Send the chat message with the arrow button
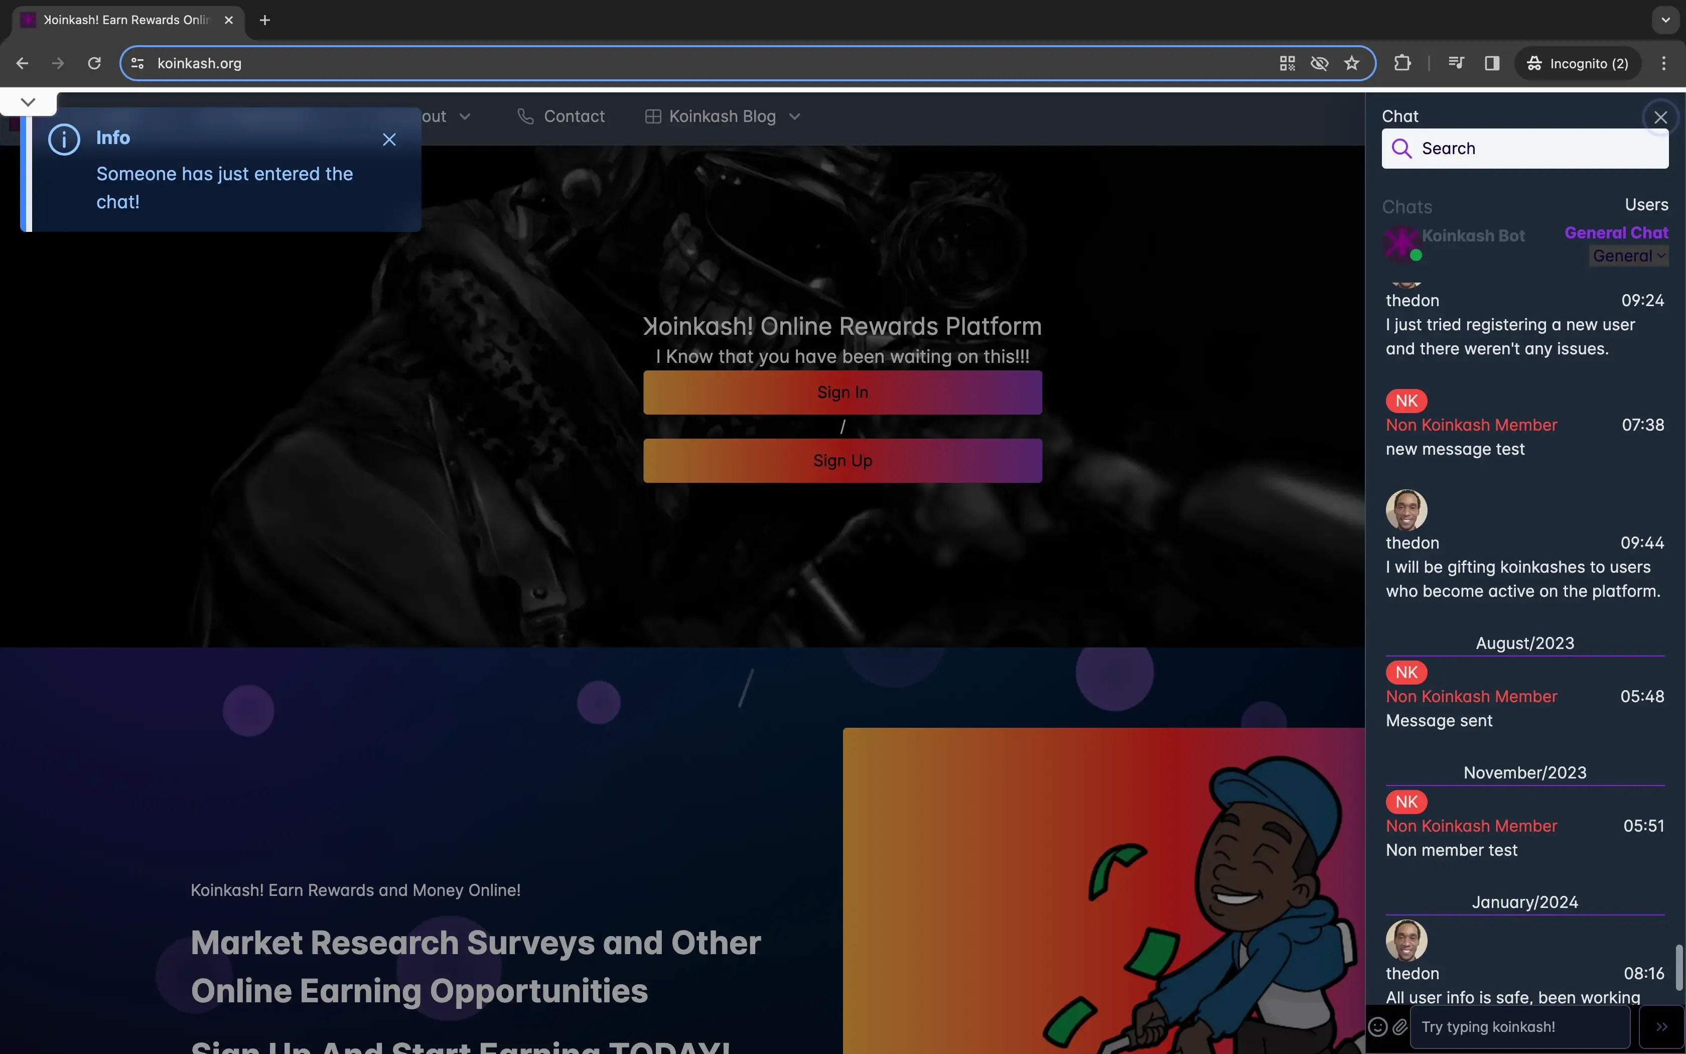The image size is (1686, 1054). [x=1661, y=1027]
